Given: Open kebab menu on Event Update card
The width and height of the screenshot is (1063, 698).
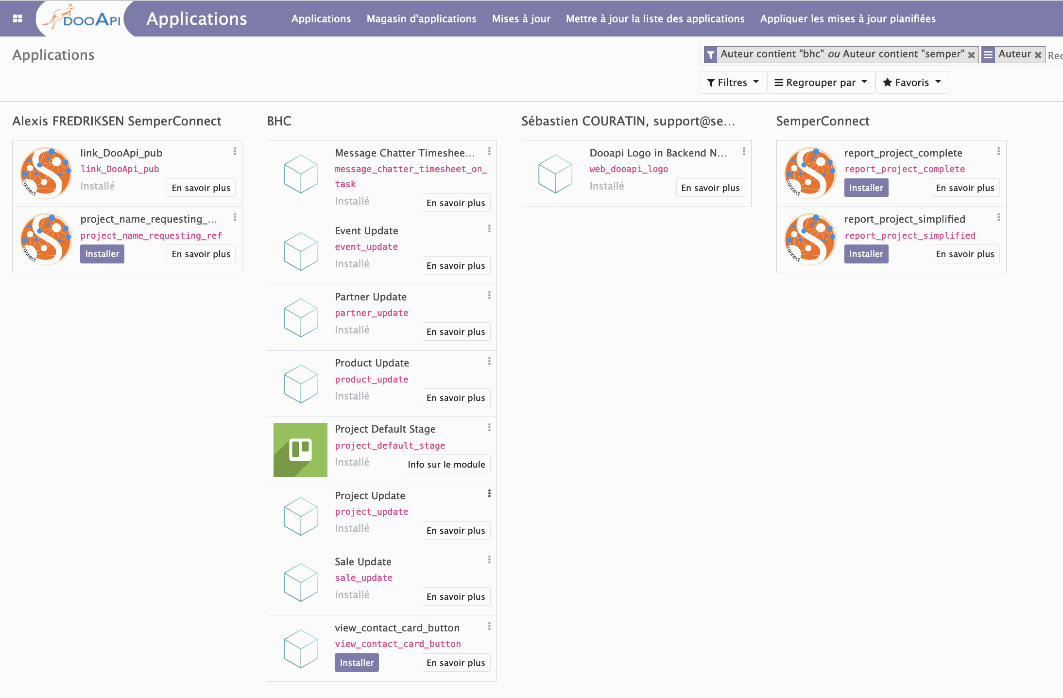Looking at the screenshot, I should coord(489,229).
